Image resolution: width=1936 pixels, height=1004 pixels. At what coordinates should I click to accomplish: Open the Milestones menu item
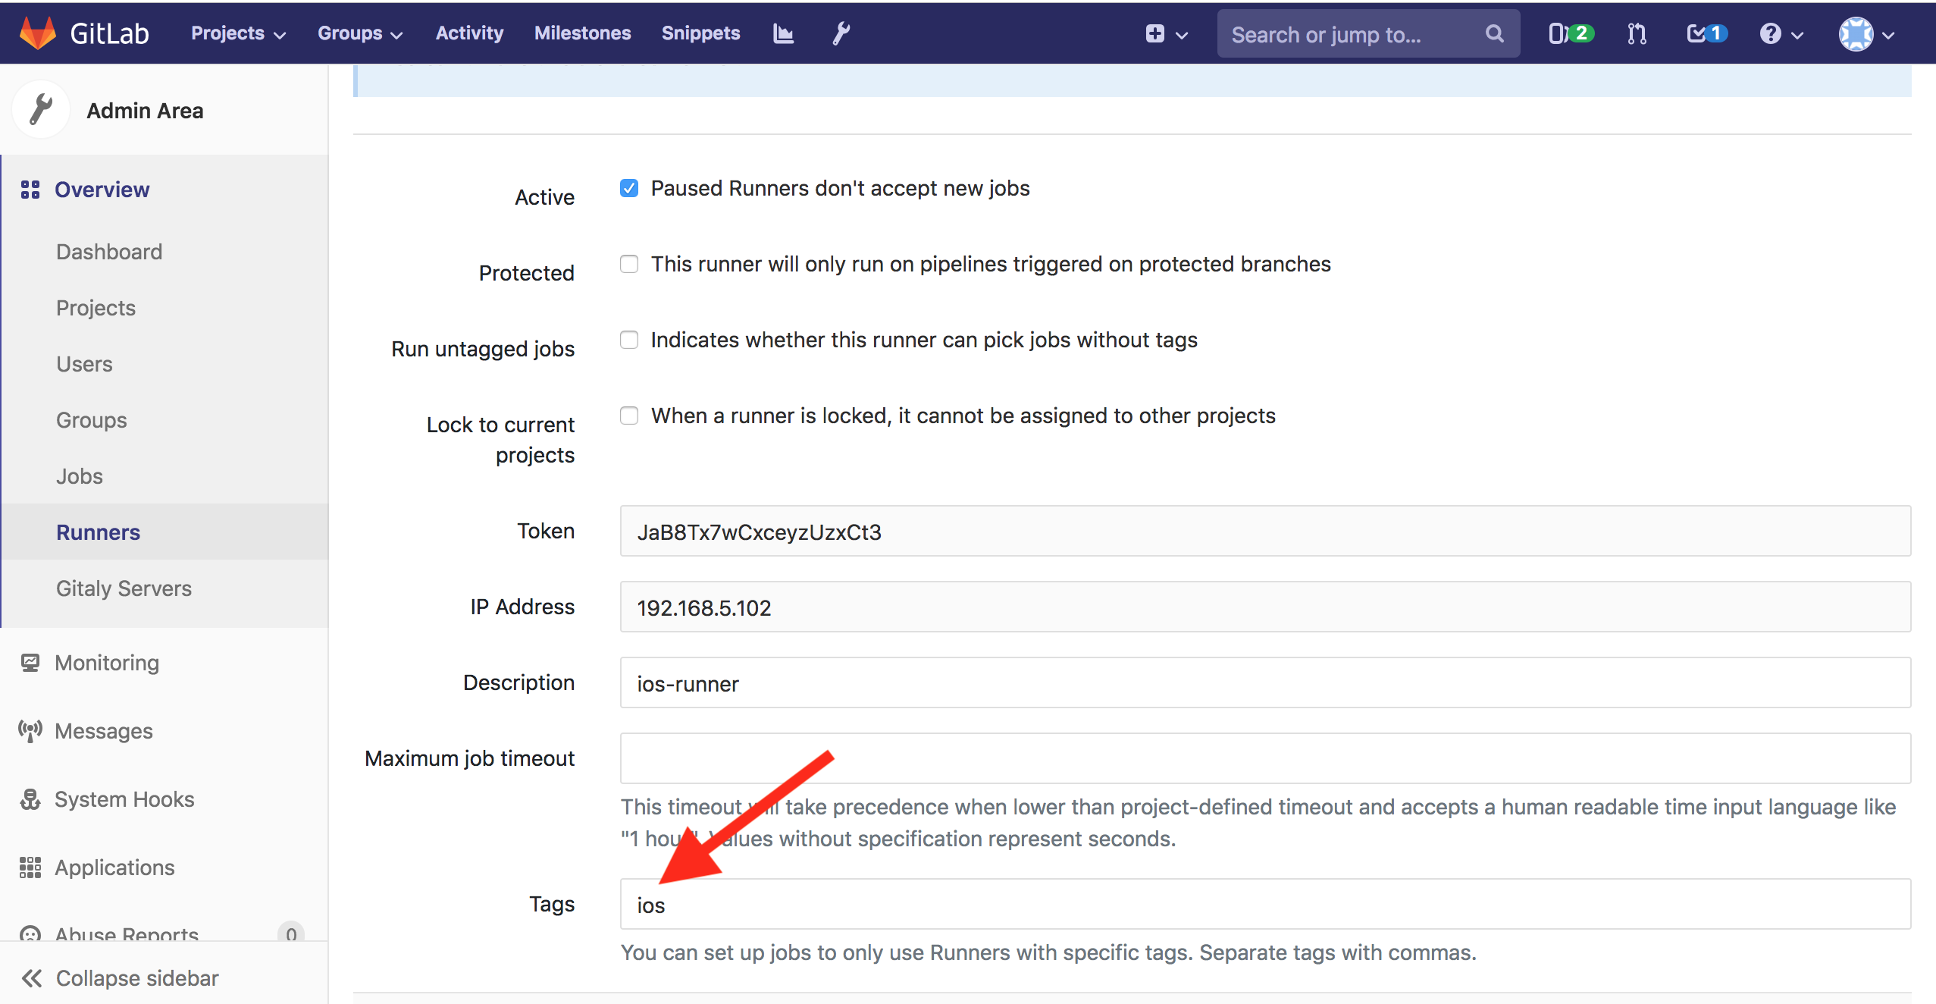click(x=582, y=33)
